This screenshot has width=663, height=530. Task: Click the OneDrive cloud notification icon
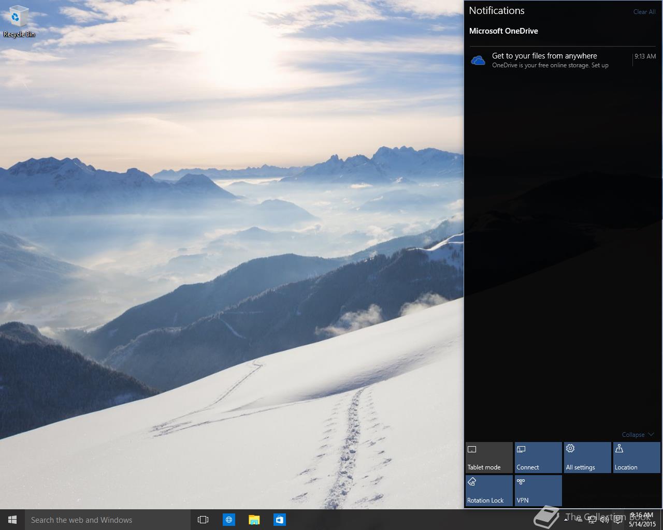(478, 61)
